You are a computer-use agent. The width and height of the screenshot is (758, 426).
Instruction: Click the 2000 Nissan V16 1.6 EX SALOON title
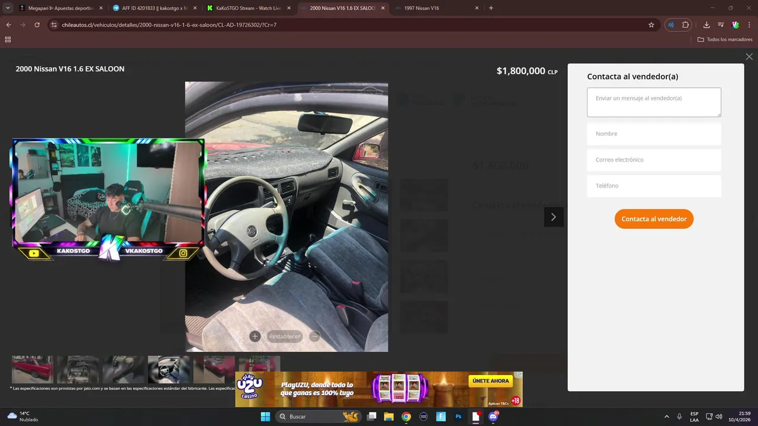click(x=70, y=69)
